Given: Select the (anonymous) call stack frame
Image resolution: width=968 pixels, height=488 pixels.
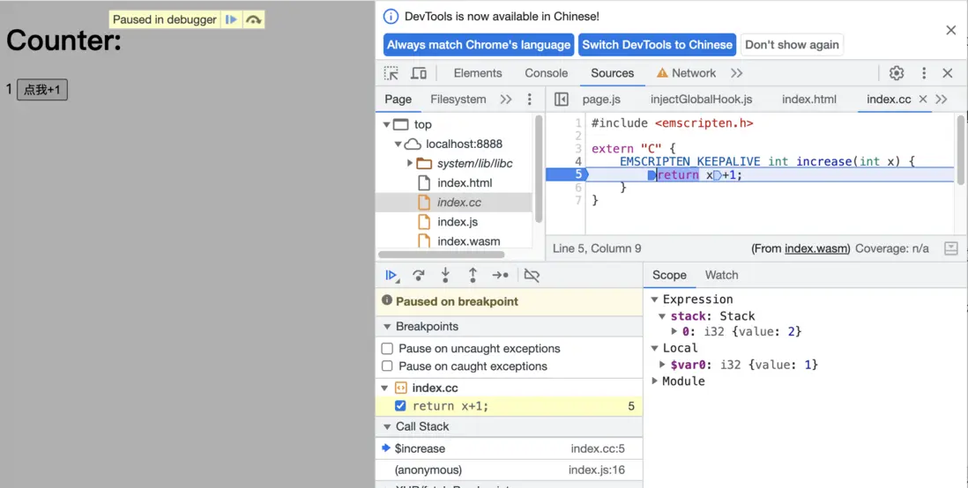Looking at the screenshot, I should click(510, 470).
